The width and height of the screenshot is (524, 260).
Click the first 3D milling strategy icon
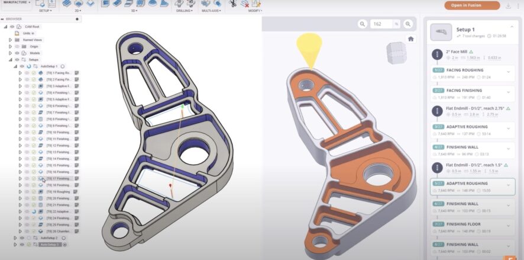[x=105, y=4]
